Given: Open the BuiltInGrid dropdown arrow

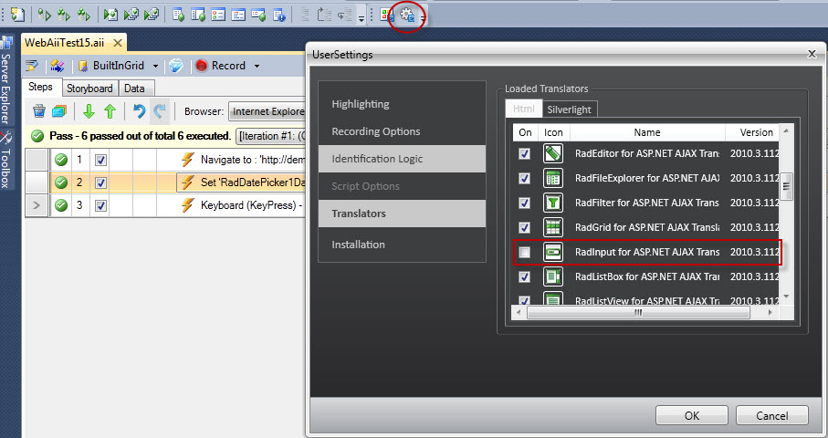Looking at the screenshot, I should (x=155, y=66).
